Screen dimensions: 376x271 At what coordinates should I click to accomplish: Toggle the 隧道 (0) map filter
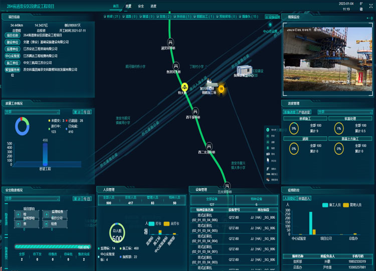click(147, 17)
